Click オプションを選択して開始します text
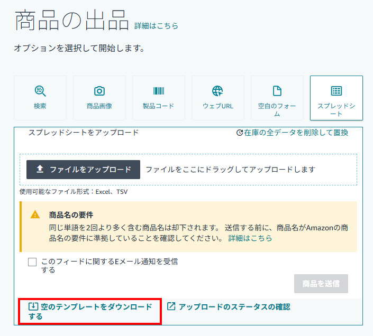The height and width of the screenshot is (336, 373). (x=79, y=48)
